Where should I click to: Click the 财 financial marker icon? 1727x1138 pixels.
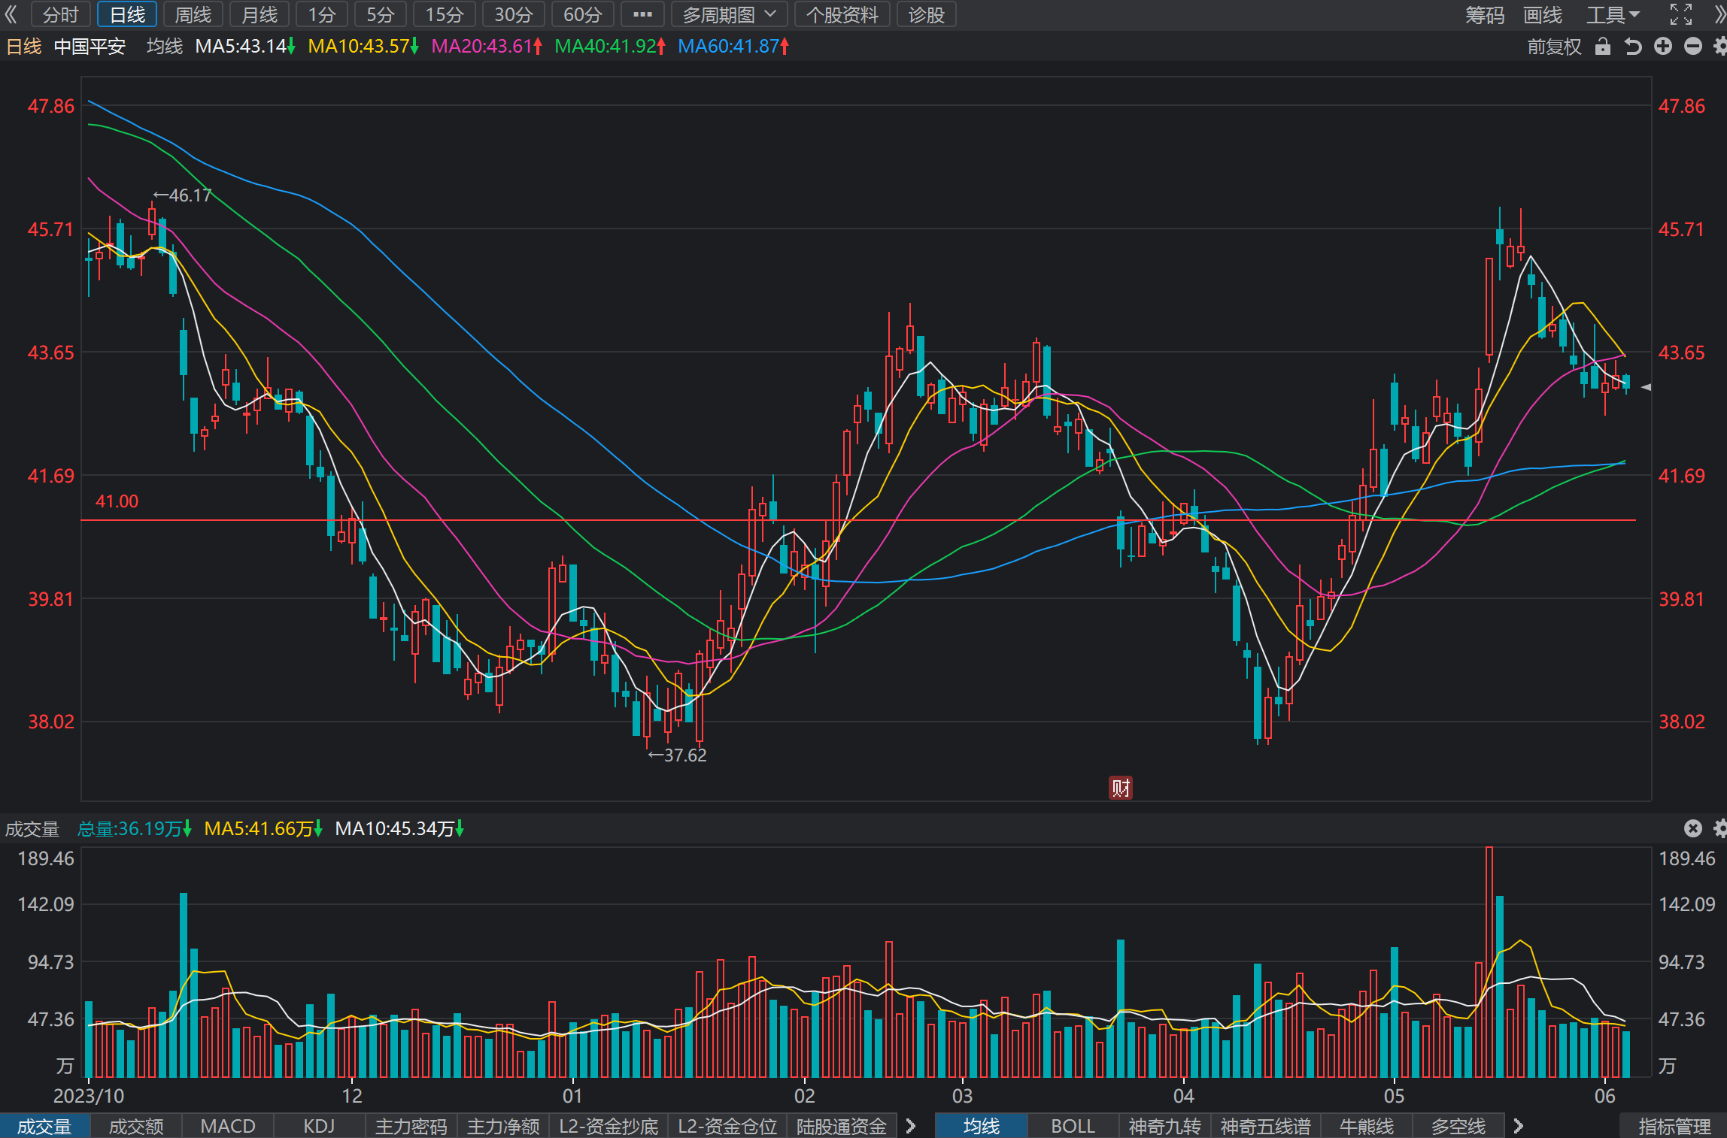click(1121, 788)
